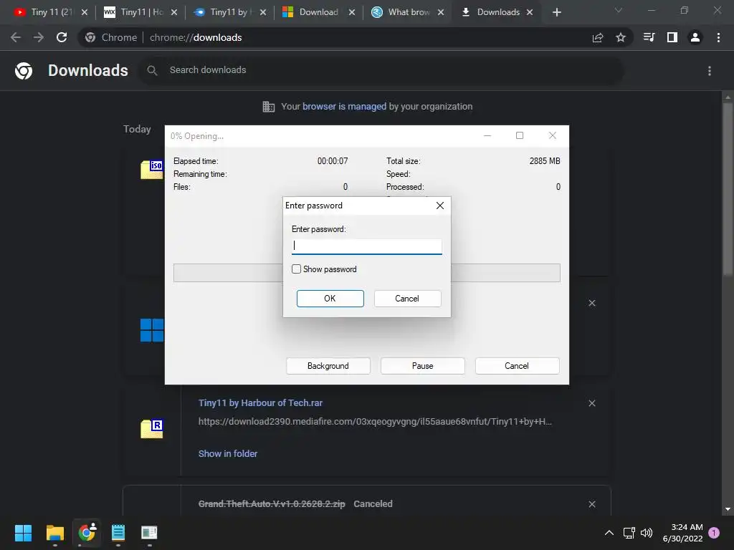Open network icon in system tray
The image size is (734, 550).
[x=629, y=533]
